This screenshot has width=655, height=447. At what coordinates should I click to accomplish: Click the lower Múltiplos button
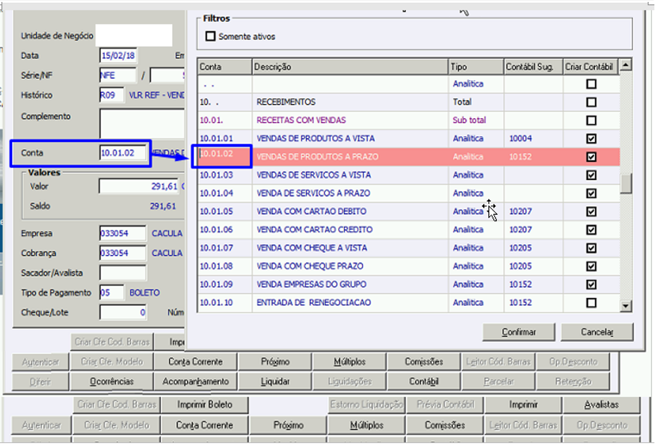click(367, 425)
